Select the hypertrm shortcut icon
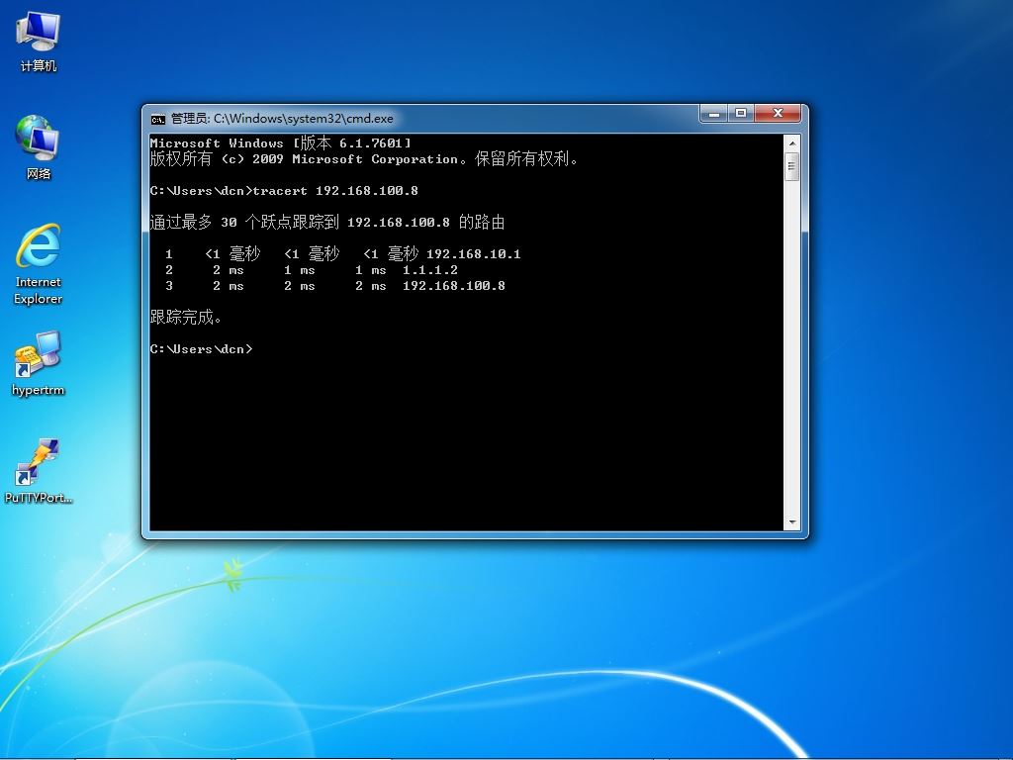 click(x=39, y=364)
